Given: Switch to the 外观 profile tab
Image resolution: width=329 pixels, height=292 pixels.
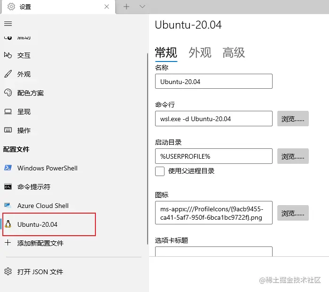Looking at the screenshot, I should [200, 53].
